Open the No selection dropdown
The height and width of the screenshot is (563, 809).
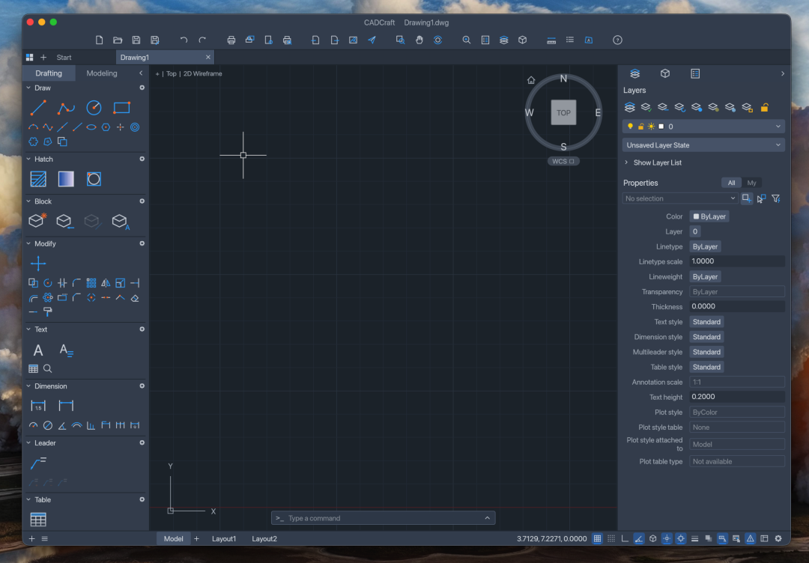point(680,198)
